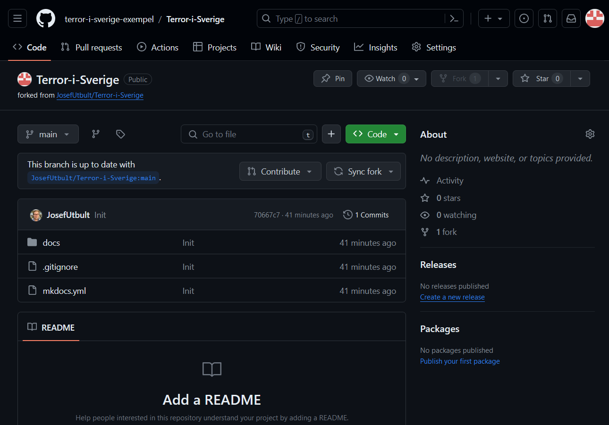Click the mkdocs.yml file icon
The width and height of the screenshot is (609, 425).
32,291
